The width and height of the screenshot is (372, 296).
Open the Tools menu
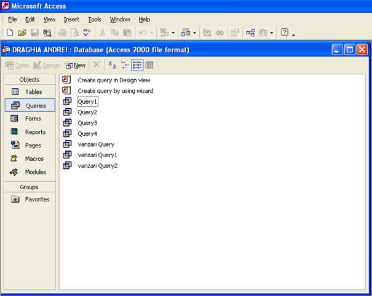[x=94, y=19]
